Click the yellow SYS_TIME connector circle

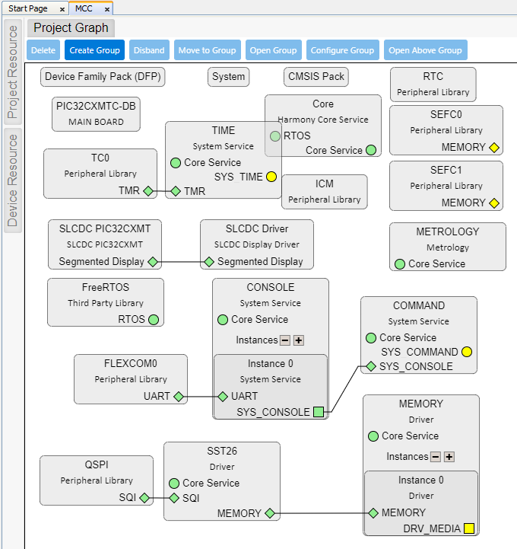271,177
